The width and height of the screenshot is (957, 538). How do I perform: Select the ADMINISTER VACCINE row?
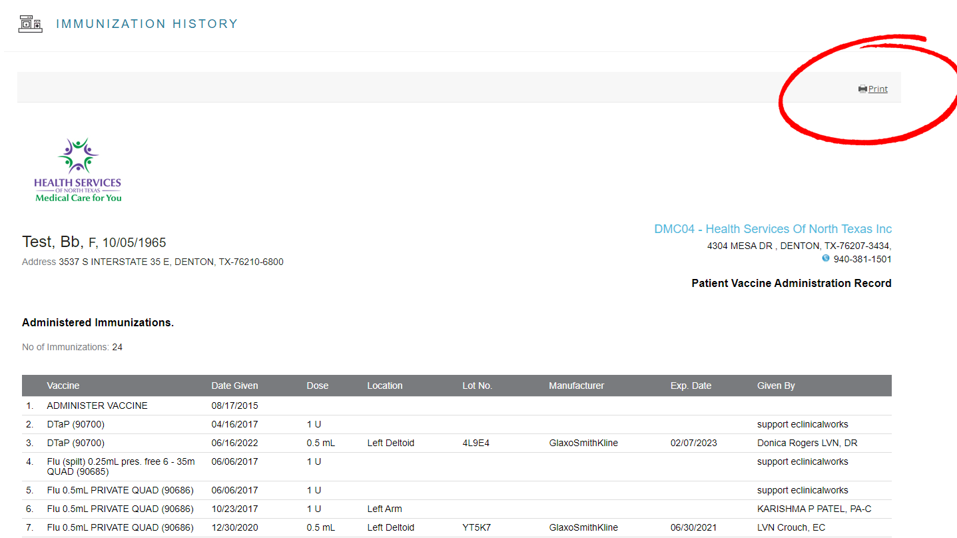tap(97, 405)
